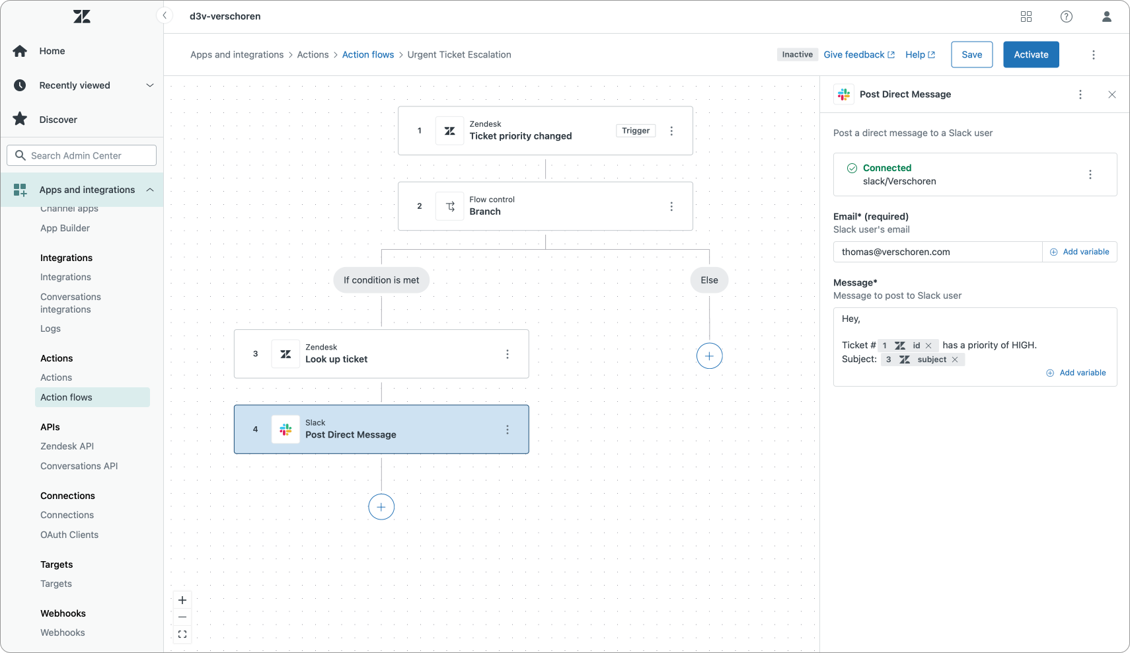This screenshot has width=1130, height=653.
Task: Open the Help link in header
Action: pos(921,55)
